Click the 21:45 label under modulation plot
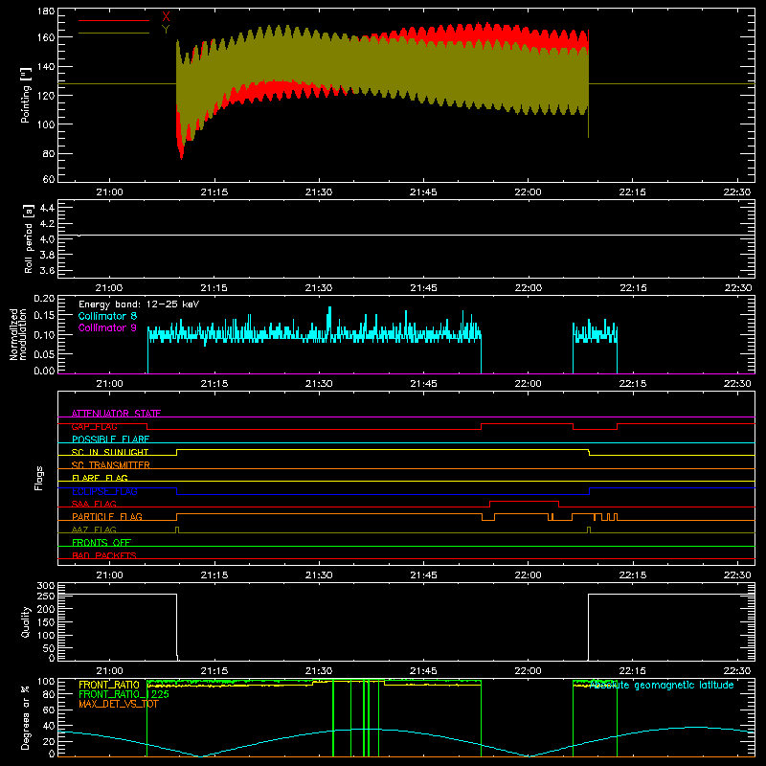 point(423,384)
